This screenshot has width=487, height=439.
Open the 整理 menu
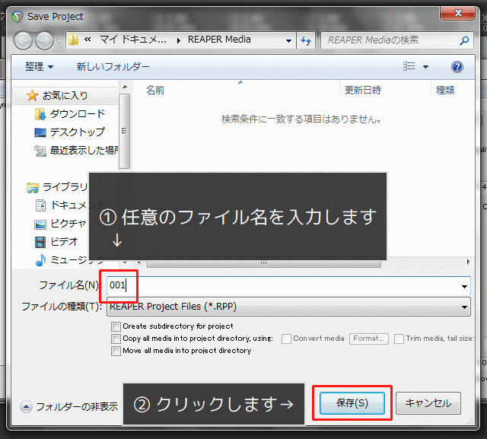coord(39,67)
